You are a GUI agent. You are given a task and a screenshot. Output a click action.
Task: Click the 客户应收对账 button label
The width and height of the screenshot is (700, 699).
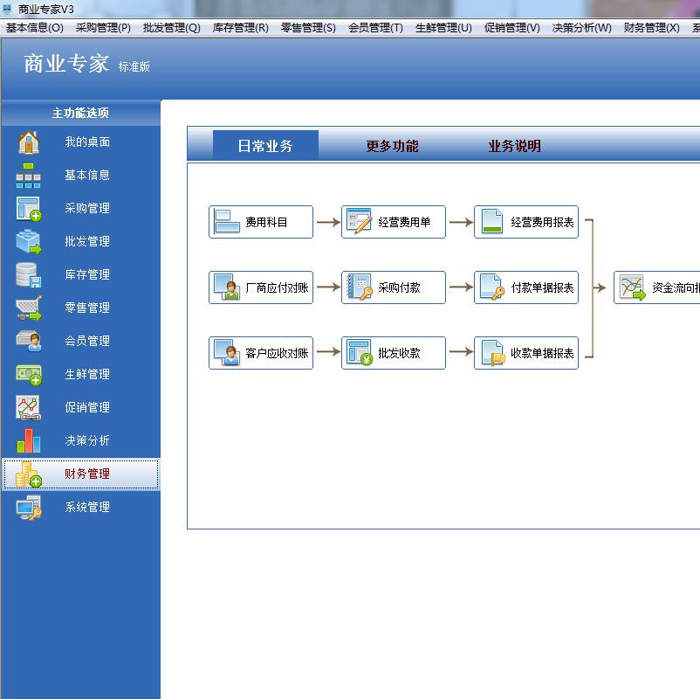[277, 353]
